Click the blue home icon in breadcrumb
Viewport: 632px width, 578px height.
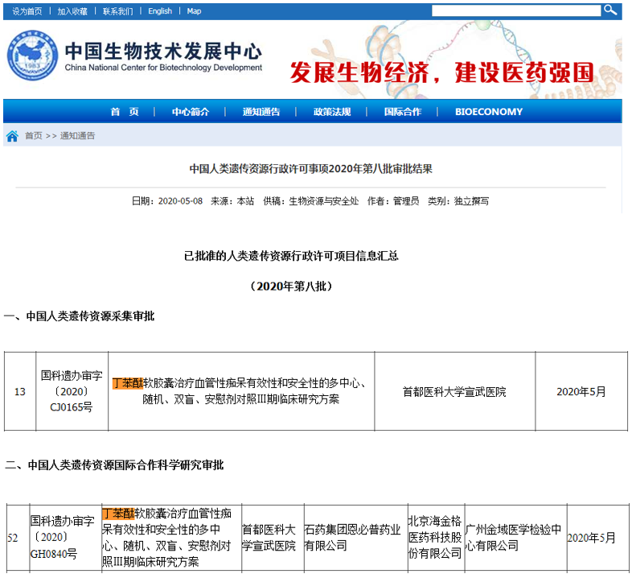[12, 136]
